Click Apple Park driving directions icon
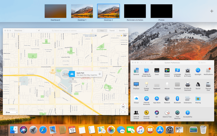217x136 pixels. [x=72, y=74]
